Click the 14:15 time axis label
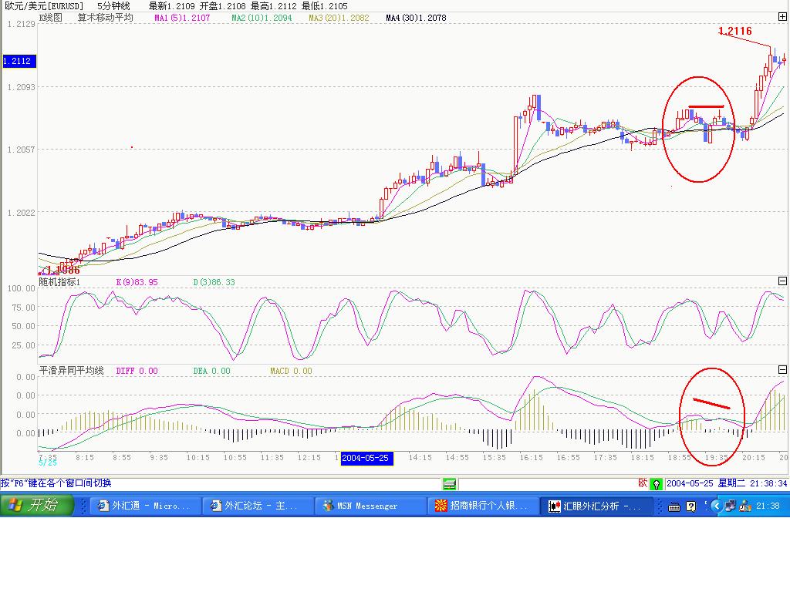790x592 pixels. pos(420,458)
